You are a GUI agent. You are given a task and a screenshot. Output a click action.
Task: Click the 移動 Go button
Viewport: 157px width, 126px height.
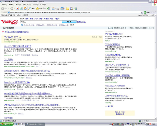[x=147, y=12]
